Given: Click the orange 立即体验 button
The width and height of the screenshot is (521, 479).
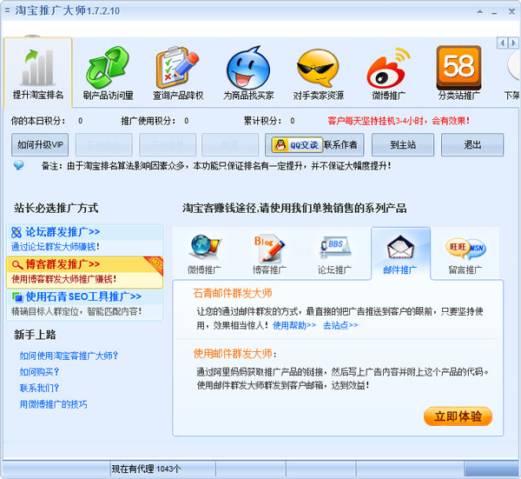Looking at the screenshot, I should 458,416.
